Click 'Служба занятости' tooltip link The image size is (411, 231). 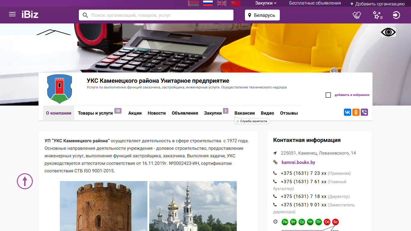[252, 121]
